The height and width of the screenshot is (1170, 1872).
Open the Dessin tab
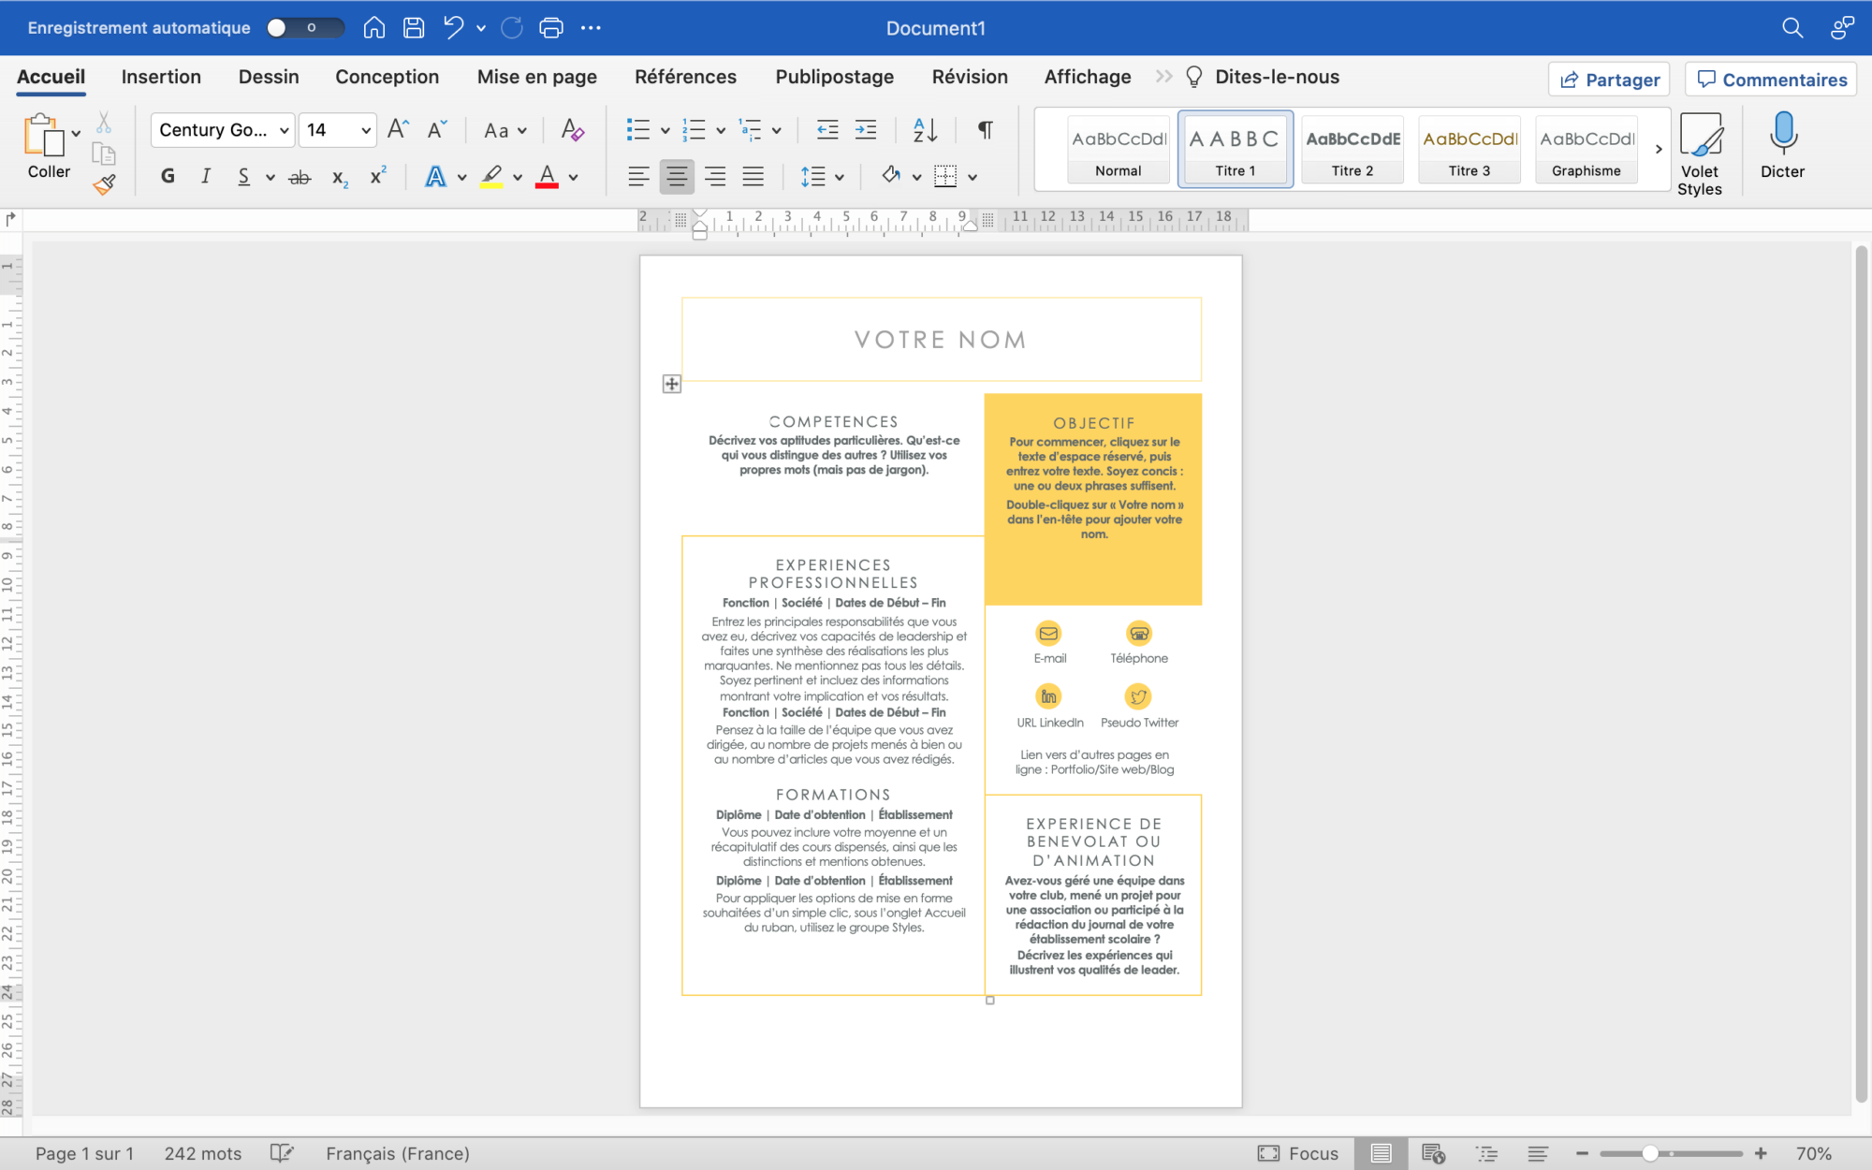pos(269,77)
